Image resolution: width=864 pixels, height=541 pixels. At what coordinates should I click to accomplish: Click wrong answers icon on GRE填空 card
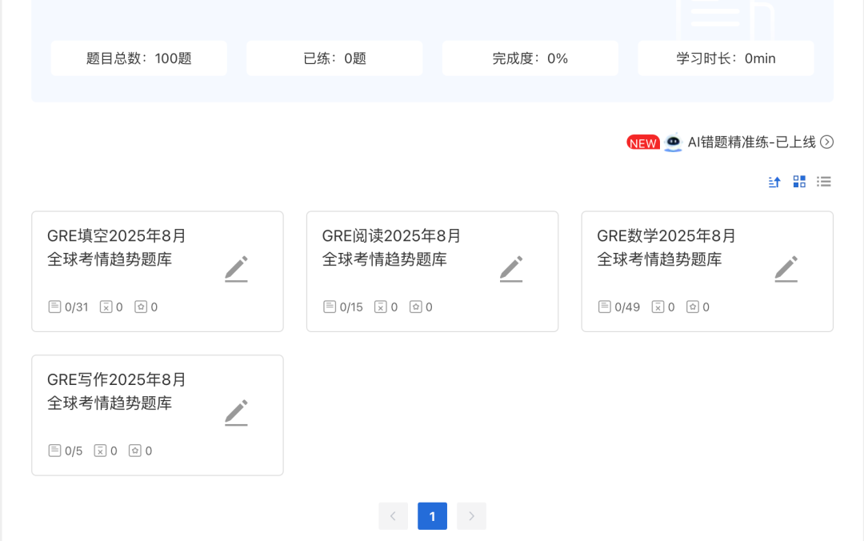(106, 307)
